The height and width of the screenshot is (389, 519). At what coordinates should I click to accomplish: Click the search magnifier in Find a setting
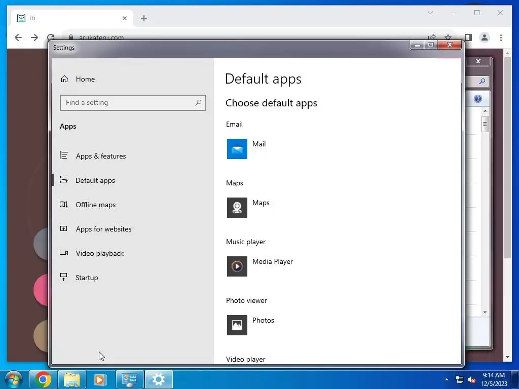tap(198, 102)
